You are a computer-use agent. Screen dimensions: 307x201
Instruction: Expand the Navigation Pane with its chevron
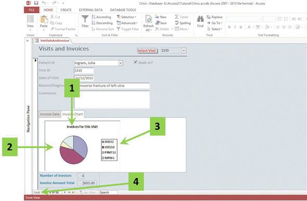(x=28, y=41)
